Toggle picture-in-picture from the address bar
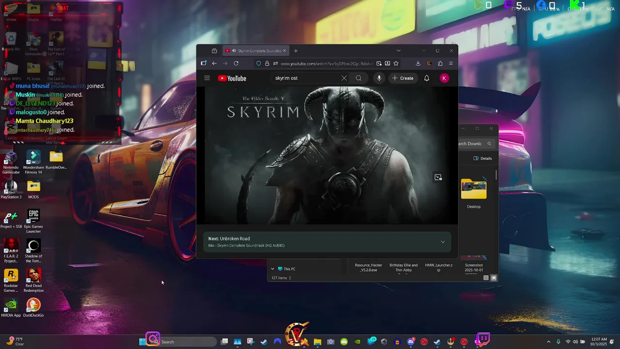Viewport: 620px width, 349px height. click(x=379, y=63)
